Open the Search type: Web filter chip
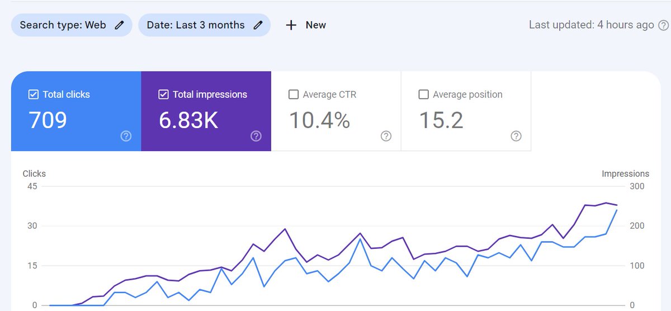Viewport: 671px width, 311px height. coord(72,25)
